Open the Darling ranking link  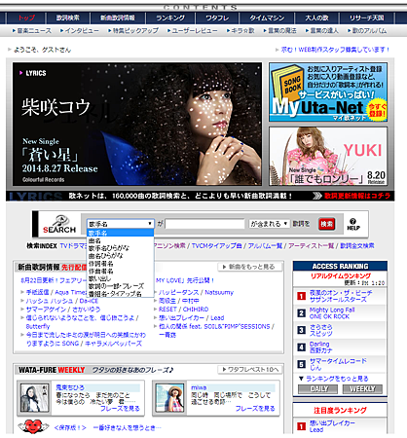tap(319, 344)
